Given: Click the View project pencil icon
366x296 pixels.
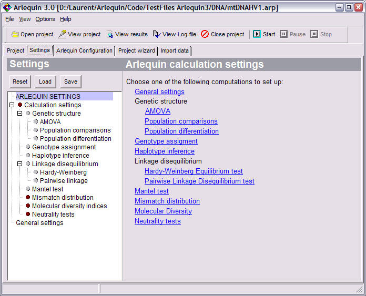Looking at the screenshot, I should [62, 34].
